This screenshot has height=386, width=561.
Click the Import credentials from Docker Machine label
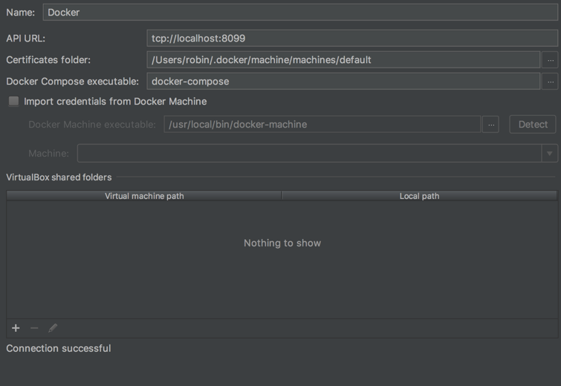pos(115,102)
